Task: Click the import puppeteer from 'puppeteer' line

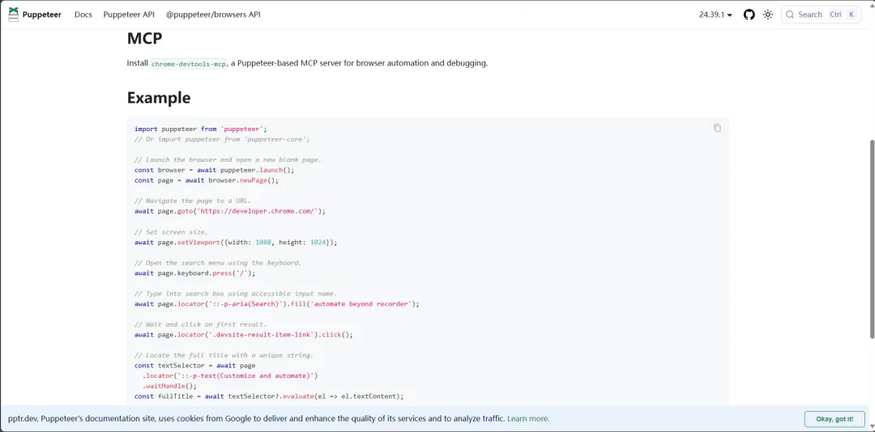Action: [201, 129]
